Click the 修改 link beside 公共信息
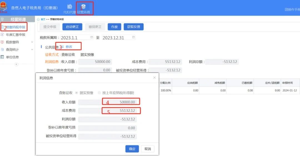 69,47
